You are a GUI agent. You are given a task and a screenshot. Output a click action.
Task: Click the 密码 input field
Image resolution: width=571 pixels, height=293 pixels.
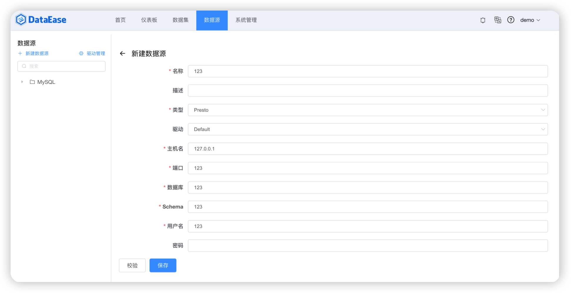(x=368, y=246)
